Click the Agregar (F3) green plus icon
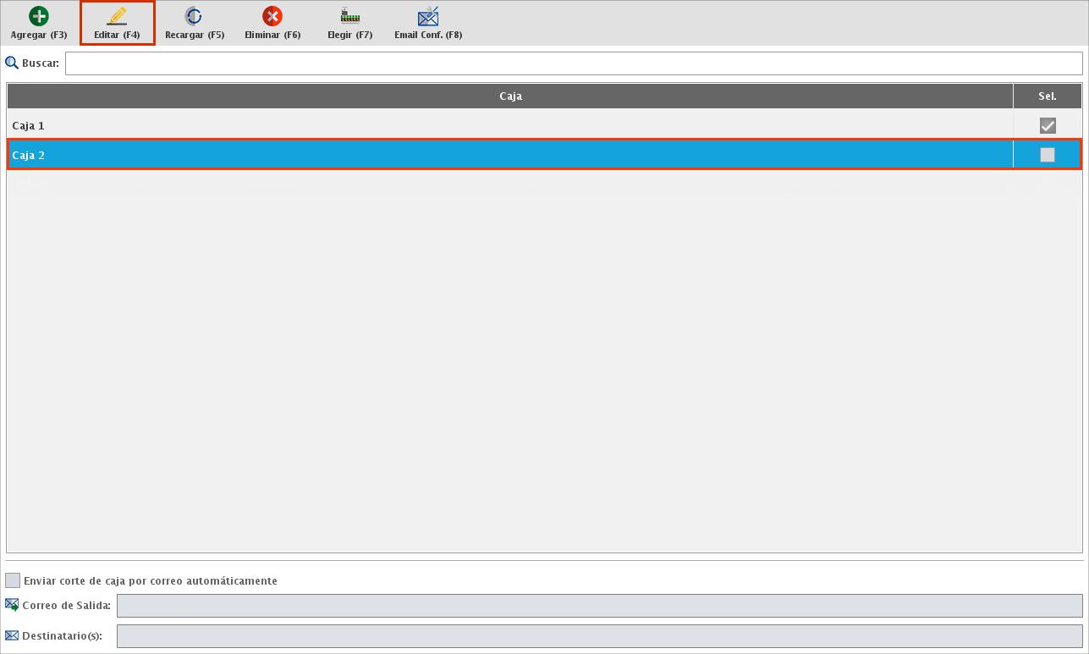Image resolution: width=1089 pixels, height=654 pixels. coord(39,17)
